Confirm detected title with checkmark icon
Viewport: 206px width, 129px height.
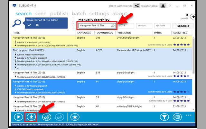tap(29, 25)
